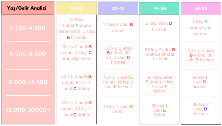Click cell '50 kişi 2 adet B ürünü, 1 saat D'

(x=160, y=54)
